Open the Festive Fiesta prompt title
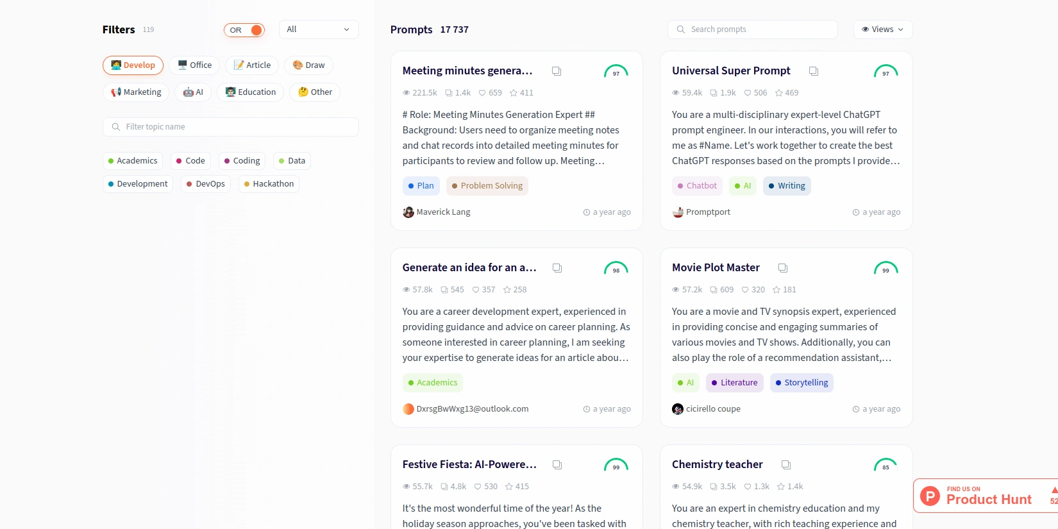The width and height of the screenshot is (1058, 529). click(x=469, y=464)
